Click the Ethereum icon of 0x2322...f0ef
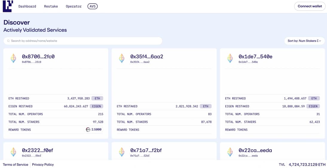 [13, 152]
